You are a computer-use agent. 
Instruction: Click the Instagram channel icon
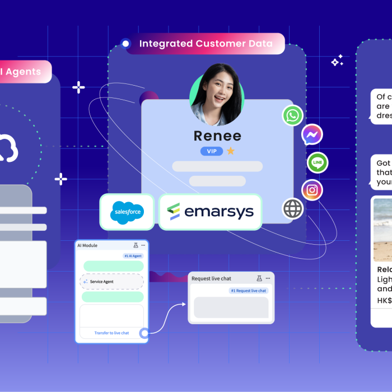click(x=312, y=190)
